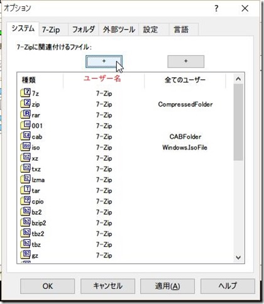
Task: Click the 7-Zip user value in bzip2 row
Action: click(x=104, y=223)
